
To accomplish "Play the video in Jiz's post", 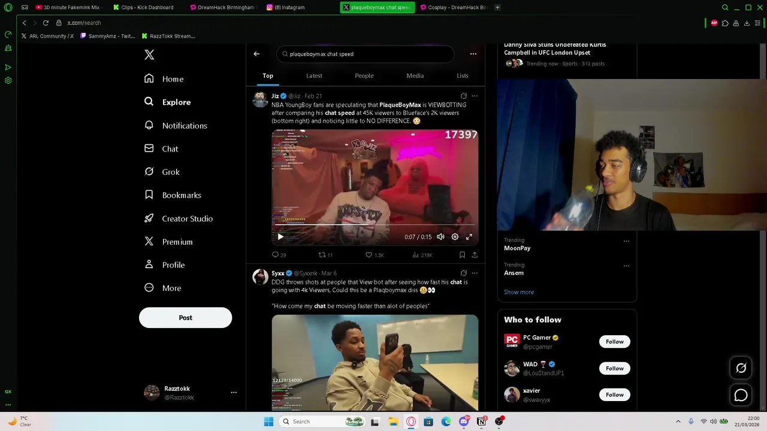I will (280, 237).
